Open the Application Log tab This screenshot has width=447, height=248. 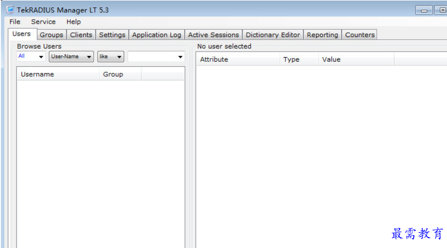(157, 35)
